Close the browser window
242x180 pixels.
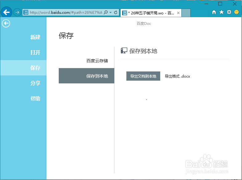235,4
